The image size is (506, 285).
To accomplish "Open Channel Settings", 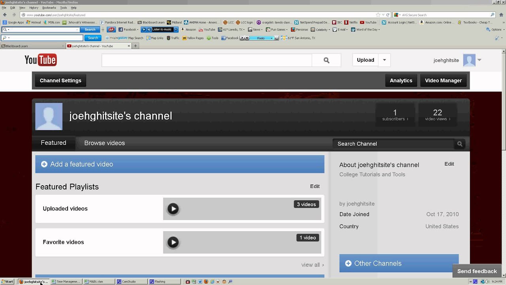I will pos(60,80).
